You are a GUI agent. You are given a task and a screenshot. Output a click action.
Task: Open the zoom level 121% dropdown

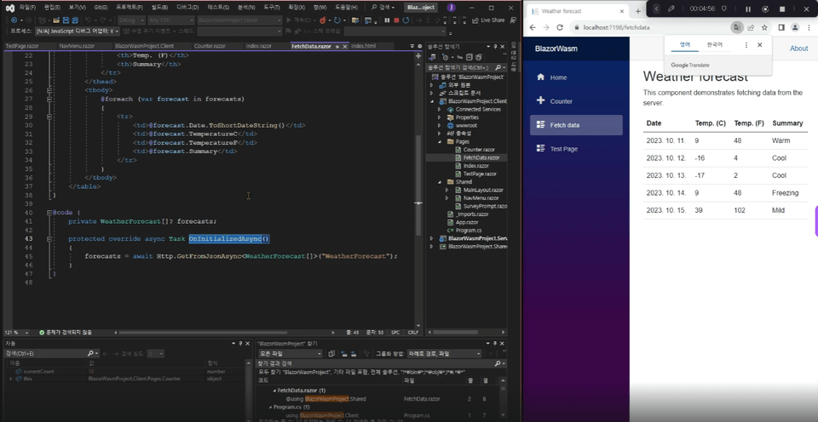26,332
